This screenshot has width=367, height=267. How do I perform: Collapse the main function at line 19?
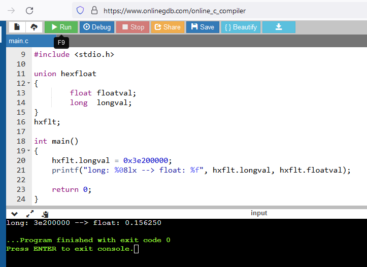[28, 151]
